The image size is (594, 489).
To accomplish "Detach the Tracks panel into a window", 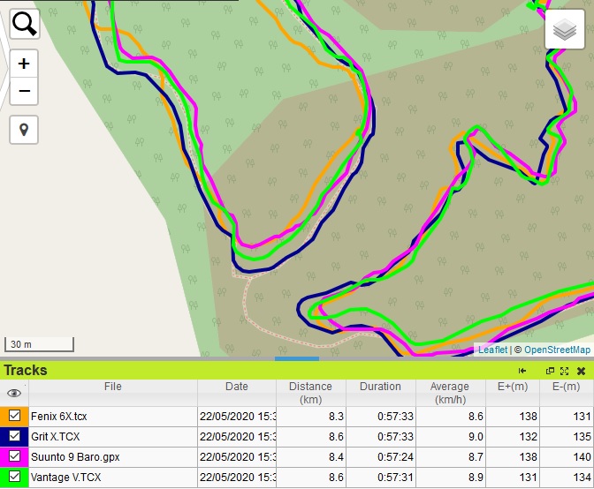I will [x=550, y=371].
